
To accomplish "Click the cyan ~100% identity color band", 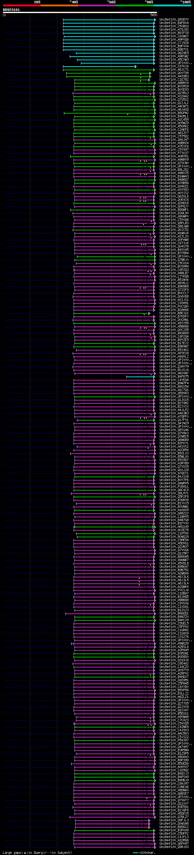I will [x=172, y=5].
